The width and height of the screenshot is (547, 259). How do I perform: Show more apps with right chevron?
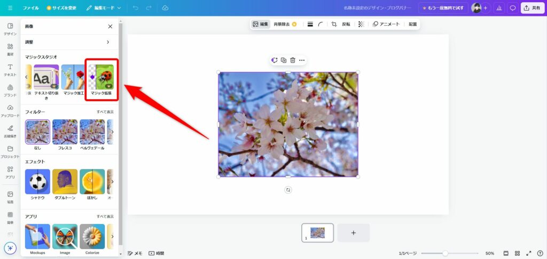point(112,237)
